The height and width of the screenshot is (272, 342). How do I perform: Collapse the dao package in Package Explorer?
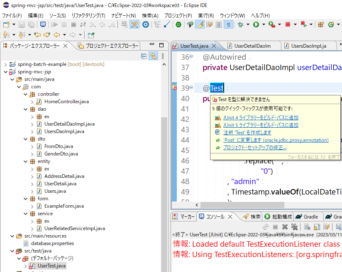tap(25, 109)
